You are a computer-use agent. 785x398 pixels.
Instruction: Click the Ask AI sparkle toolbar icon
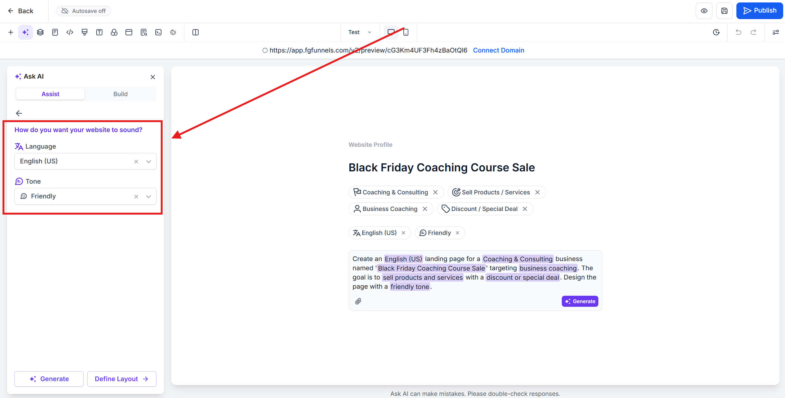pos(26,32)
